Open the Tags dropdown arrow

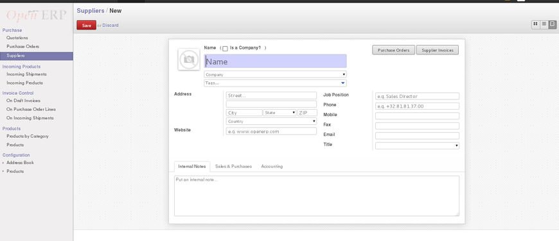tap(342, 83)
